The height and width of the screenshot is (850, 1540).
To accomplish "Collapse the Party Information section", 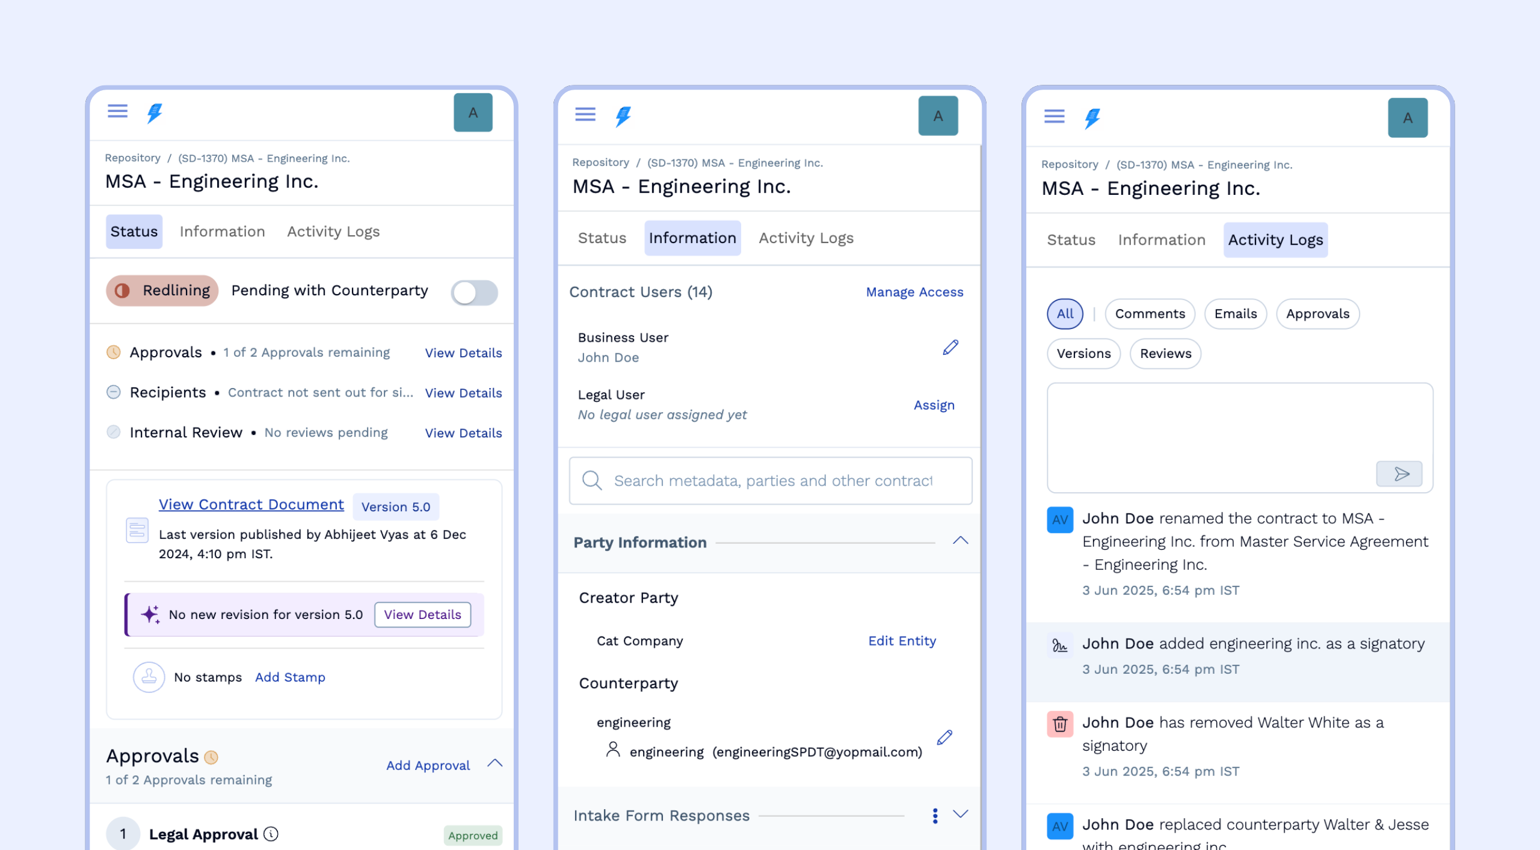I will point(960,541).
